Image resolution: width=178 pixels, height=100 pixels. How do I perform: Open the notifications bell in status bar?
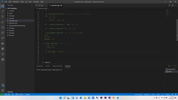click(175, 94)
